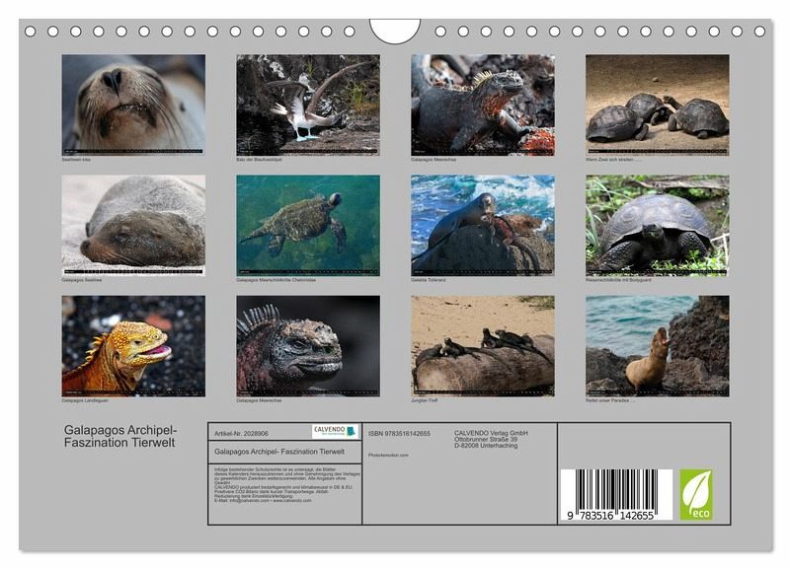Click the CALVENDO logo
Image resolution: width=790 pixels, height=569 pixels.
[x=336, y=431]
